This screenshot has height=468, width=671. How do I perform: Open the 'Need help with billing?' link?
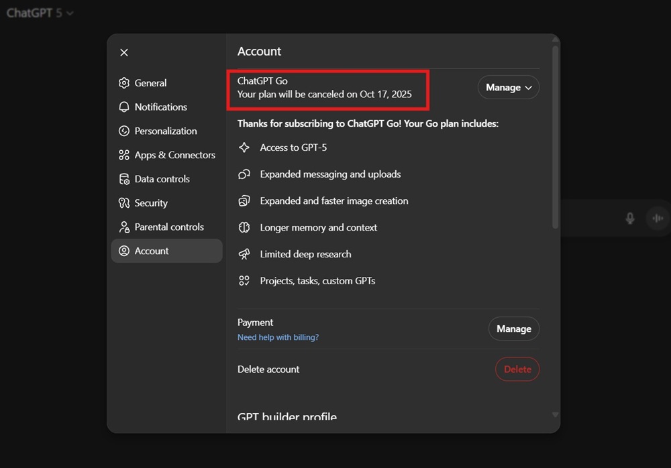coord(278,337)
